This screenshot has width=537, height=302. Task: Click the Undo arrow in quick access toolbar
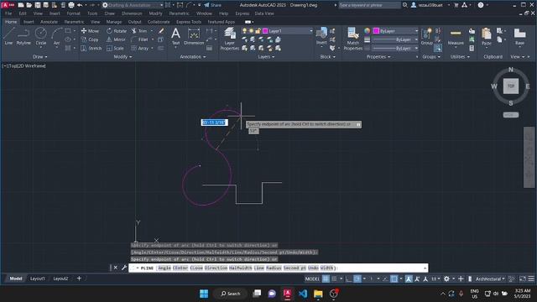tap(80, 5)
